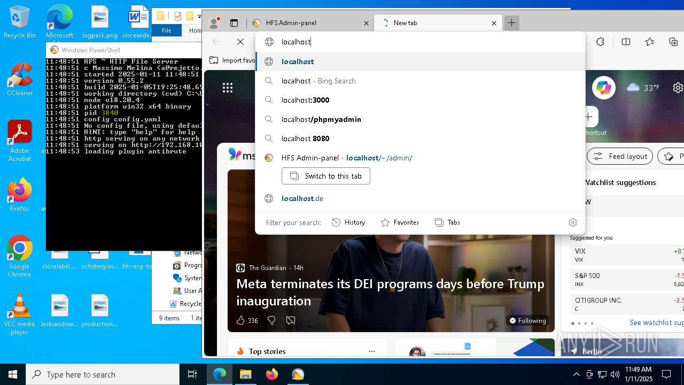Open Firefox from taskbar

point(271,374)
